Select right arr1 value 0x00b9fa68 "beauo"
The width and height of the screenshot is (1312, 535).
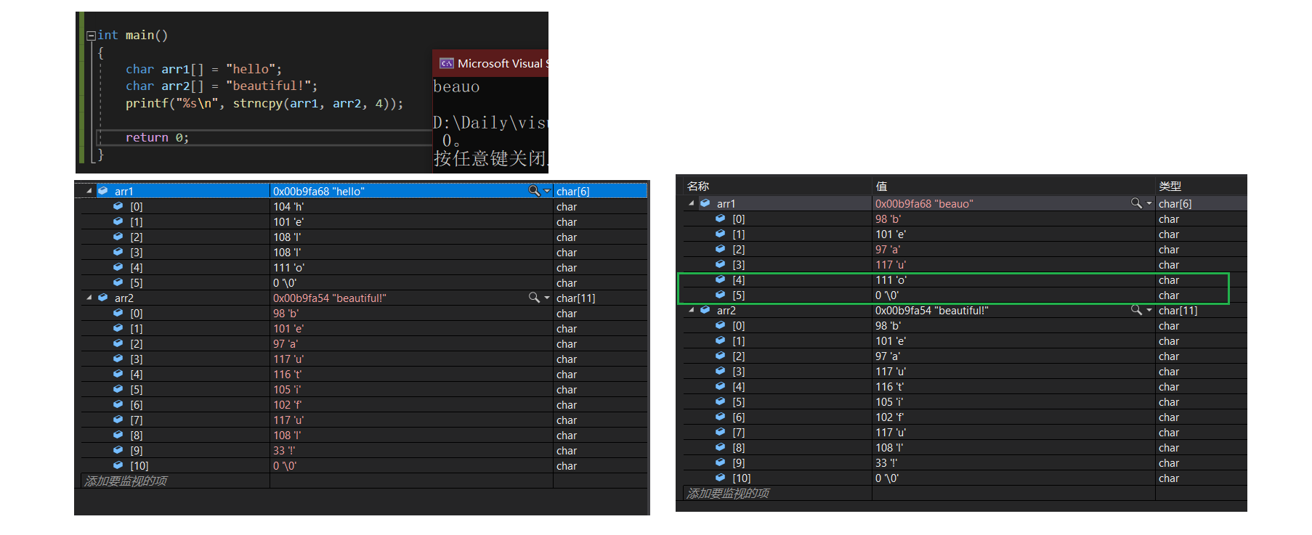pyautogui.click(x=924, y=204)
